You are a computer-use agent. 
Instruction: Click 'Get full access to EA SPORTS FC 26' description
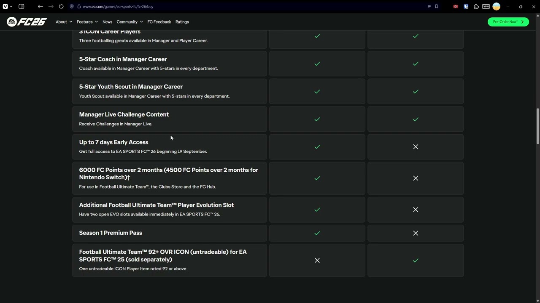[x=143, y=151]
